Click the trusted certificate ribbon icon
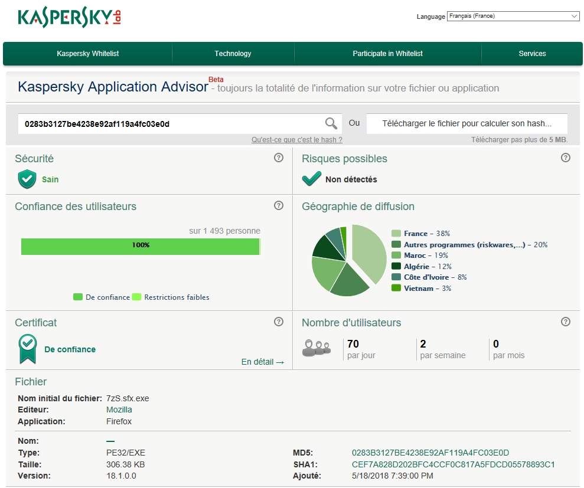584x488 pixels. click(x=27, y=349)
